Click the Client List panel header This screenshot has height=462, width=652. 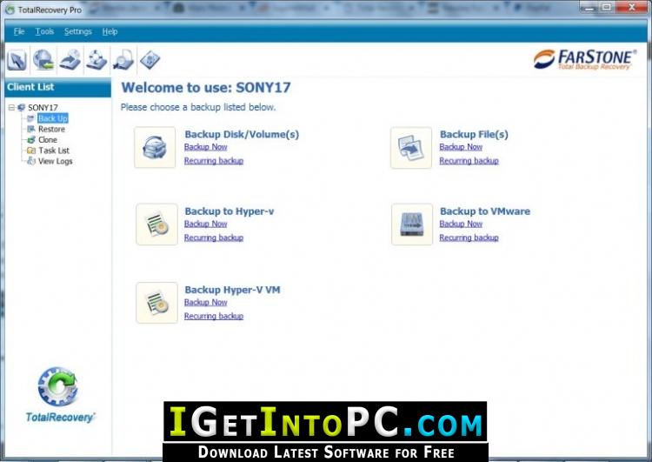point(57,87)
